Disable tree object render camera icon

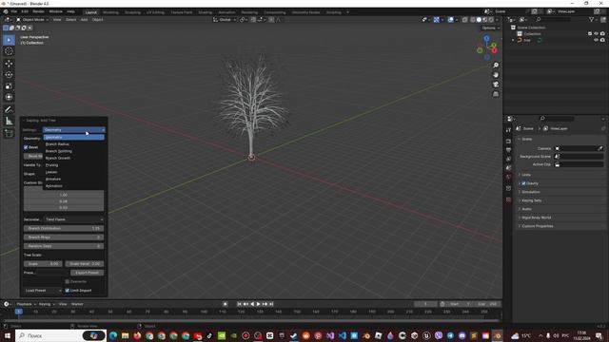click(602, 40)
